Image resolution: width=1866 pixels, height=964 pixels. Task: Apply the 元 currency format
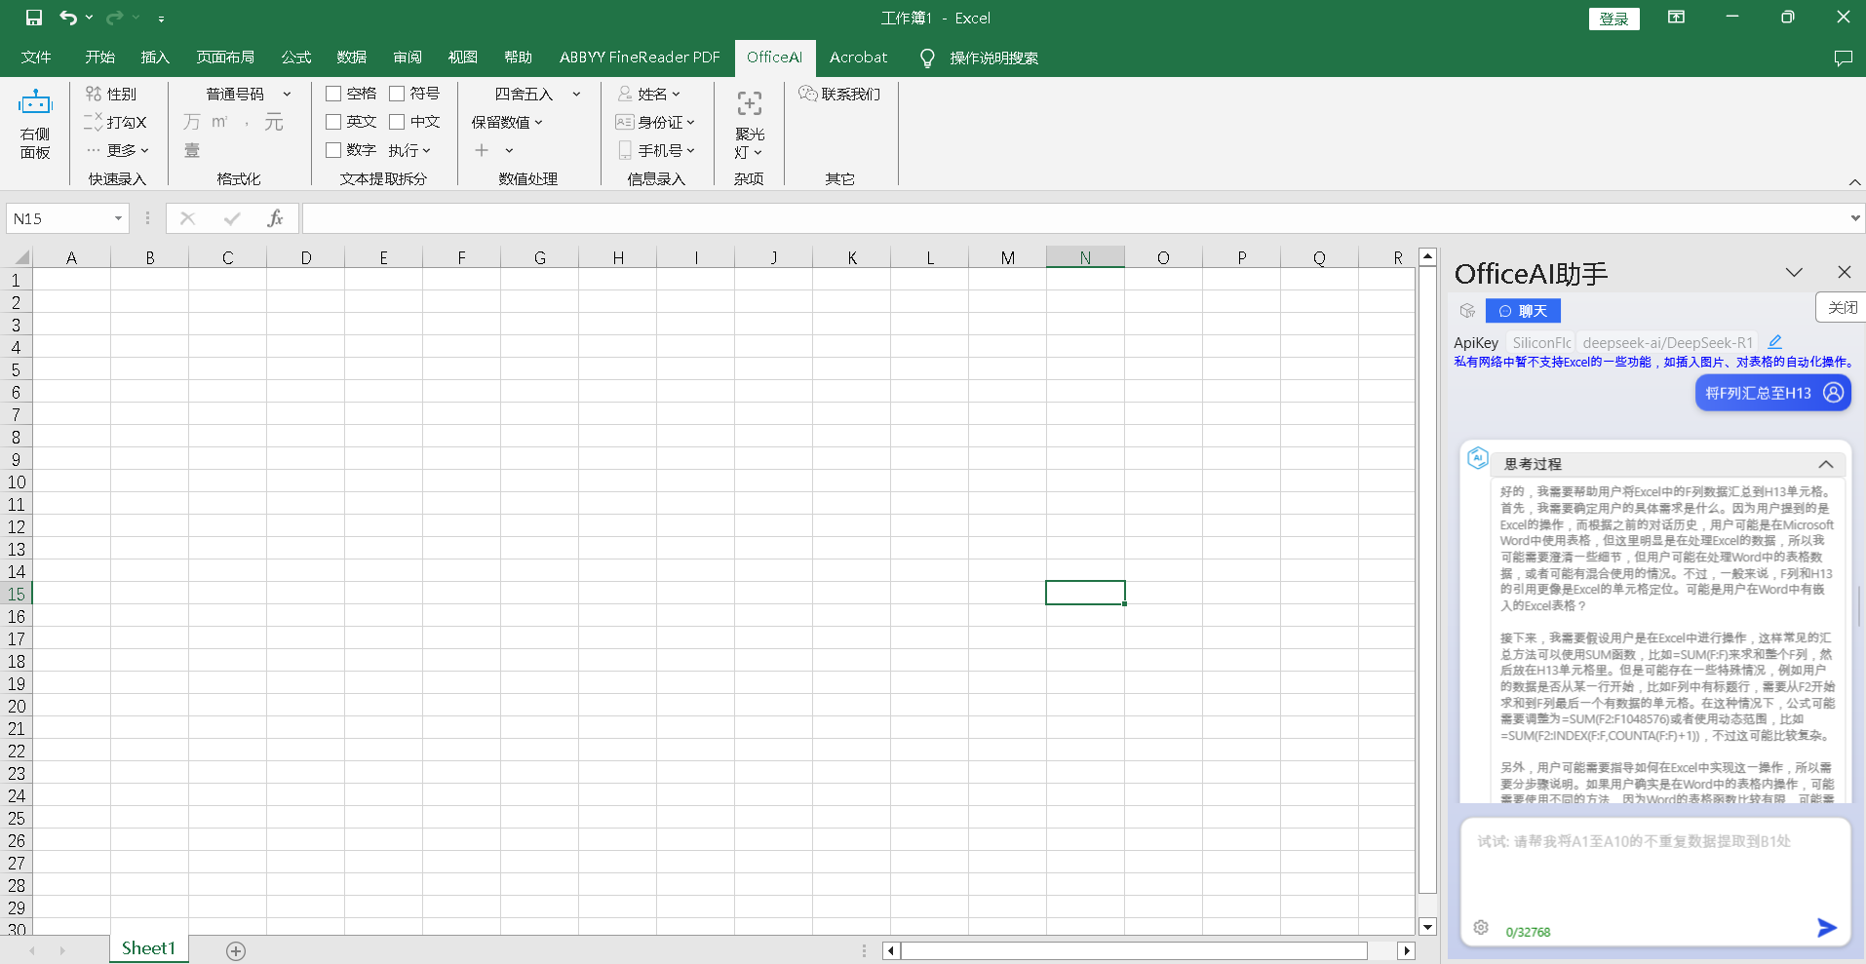274,122
